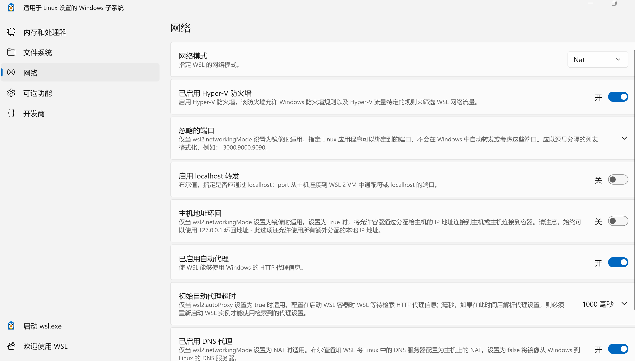Screen dimensions: 635x361
Task: Open the 开发商 settings page
Action: coord(34,113)
